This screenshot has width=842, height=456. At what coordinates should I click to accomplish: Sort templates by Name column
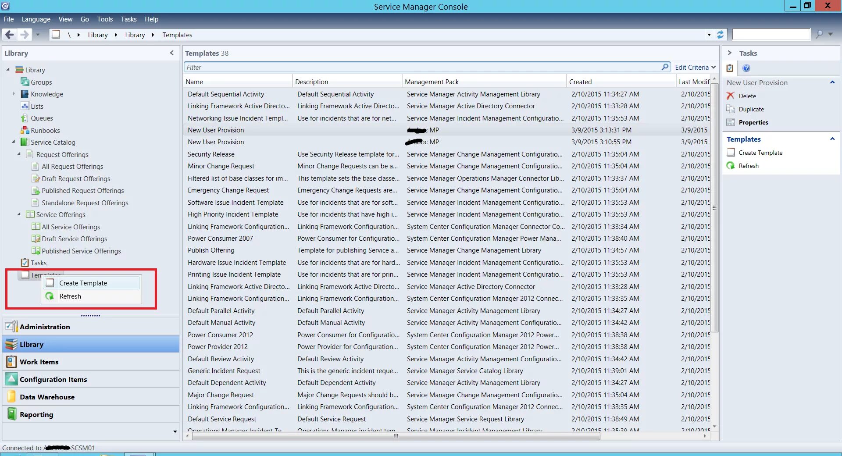238,82
